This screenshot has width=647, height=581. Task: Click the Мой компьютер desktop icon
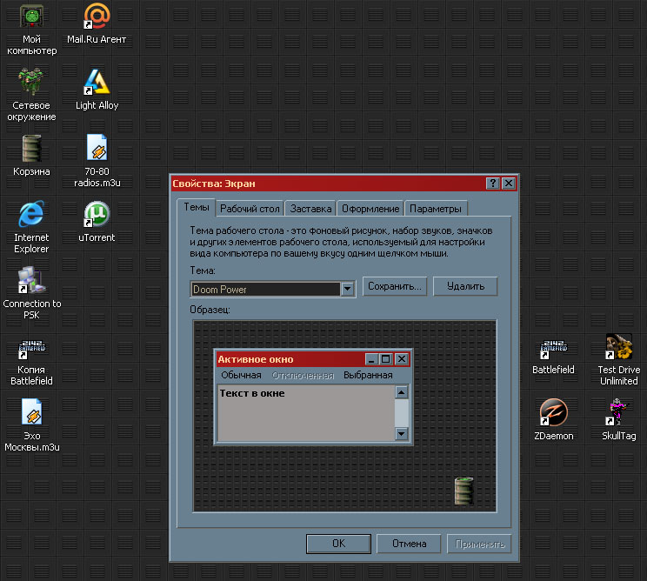pyautogui.click(x=31, y=17)
